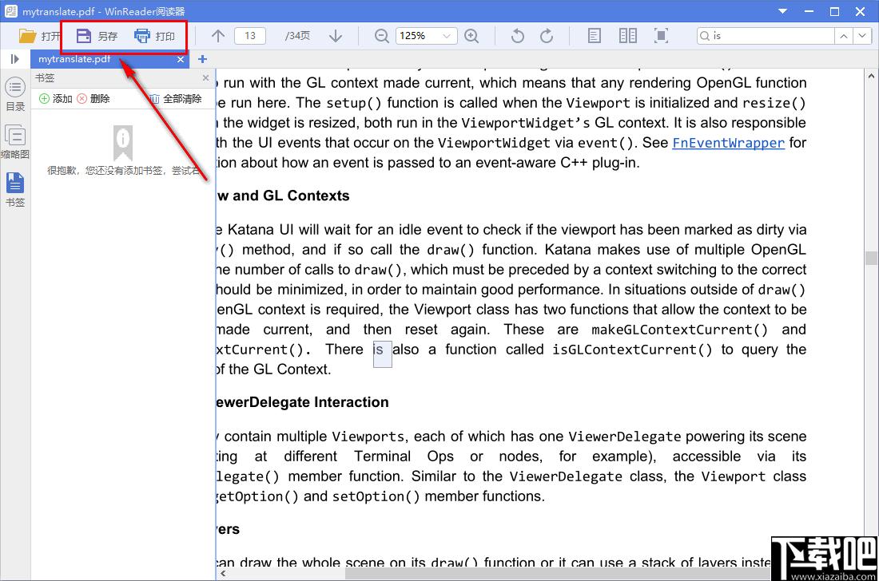The image size is (879, 581).
Task: Switch to single page view
Action: tap(595, 36)
